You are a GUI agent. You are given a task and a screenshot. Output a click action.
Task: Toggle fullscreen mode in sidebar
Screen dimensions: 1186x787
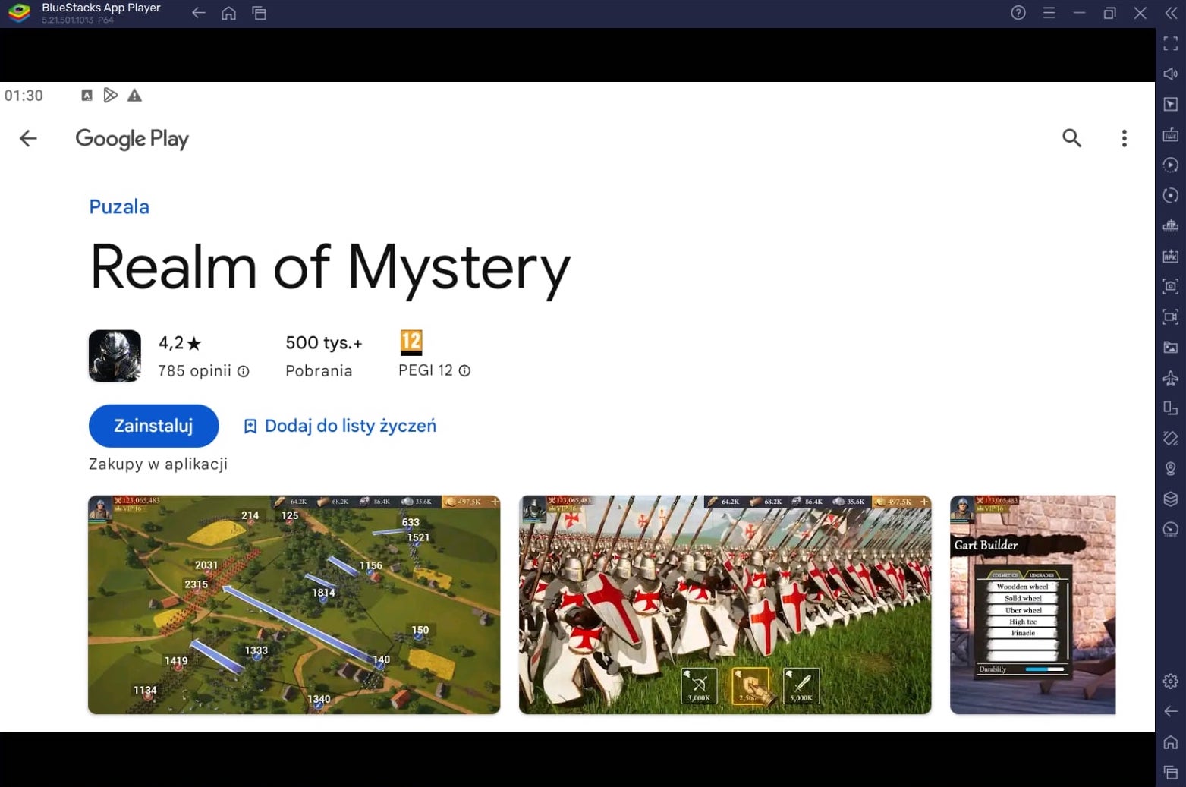[x=1170, y=43]
